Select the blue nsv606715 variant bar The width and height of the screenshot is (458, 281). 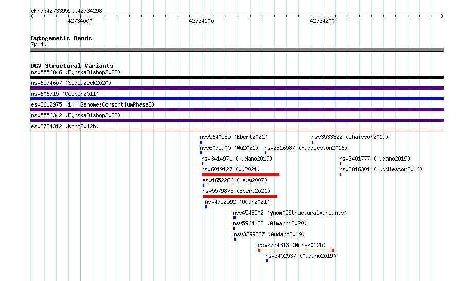click(237, 99)
